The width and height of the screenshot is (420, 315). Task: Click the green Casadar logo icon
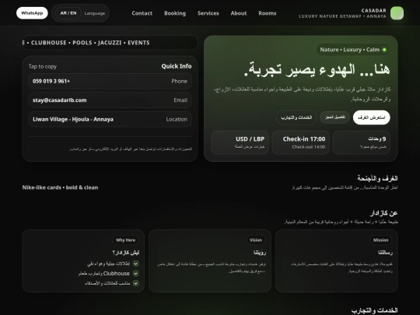point(397,13)
